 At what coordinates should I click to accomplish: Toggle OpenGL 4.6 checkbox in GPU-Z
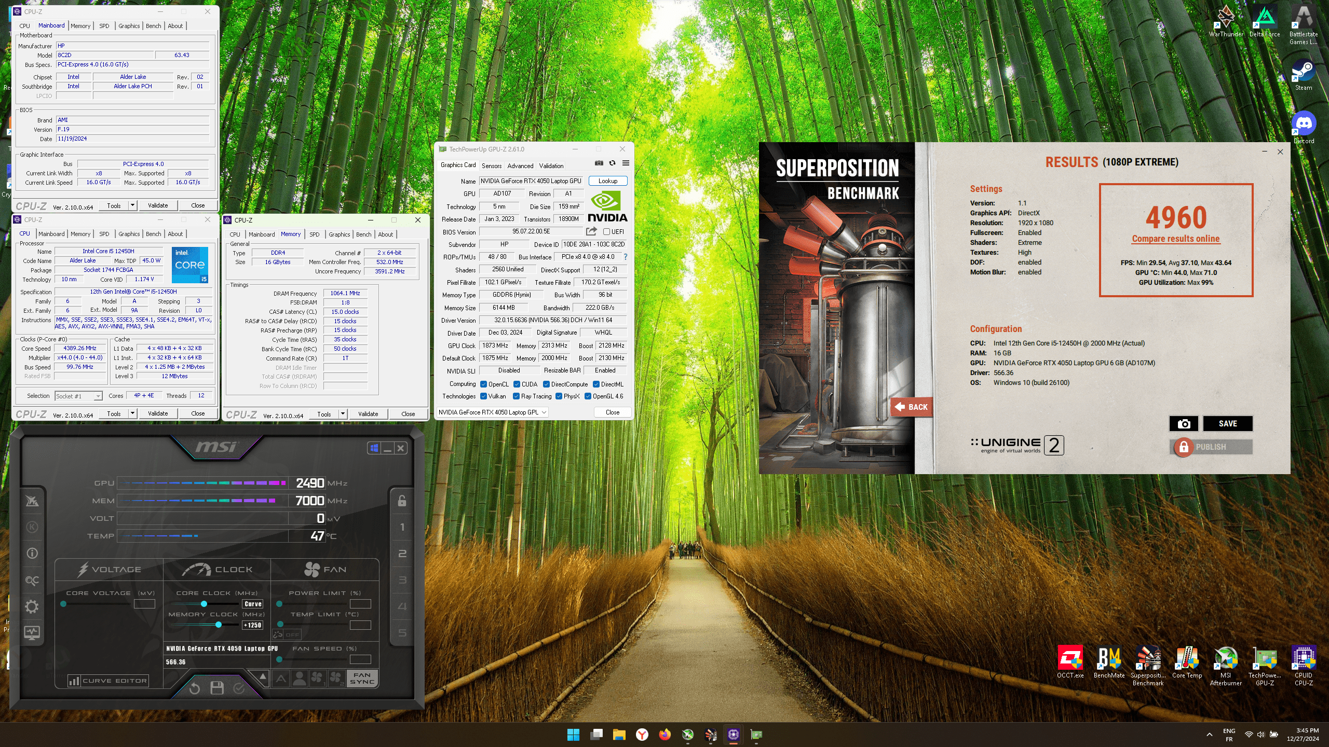(x=588, y=396)
